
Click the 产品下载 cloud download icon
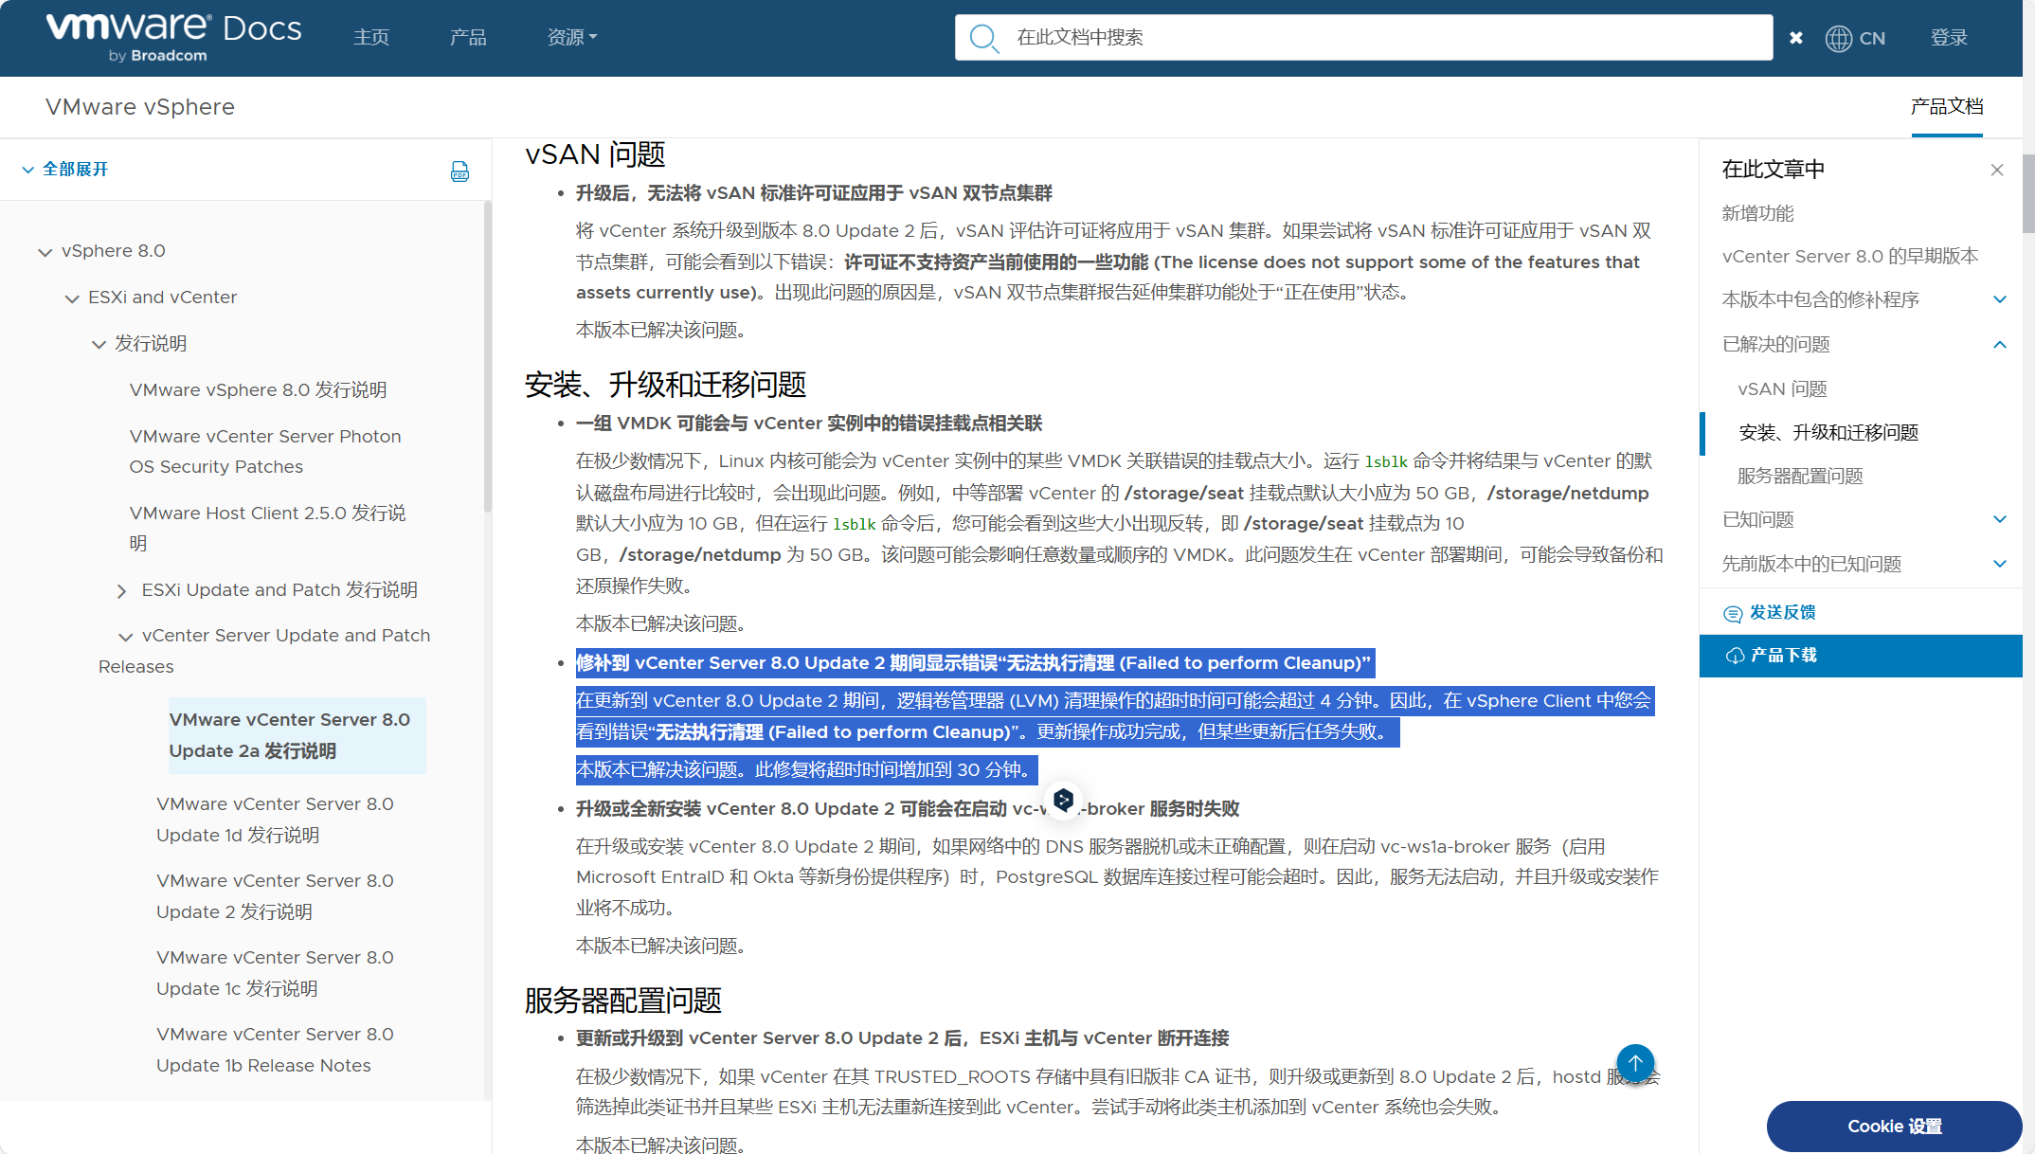pos(1735,656)
